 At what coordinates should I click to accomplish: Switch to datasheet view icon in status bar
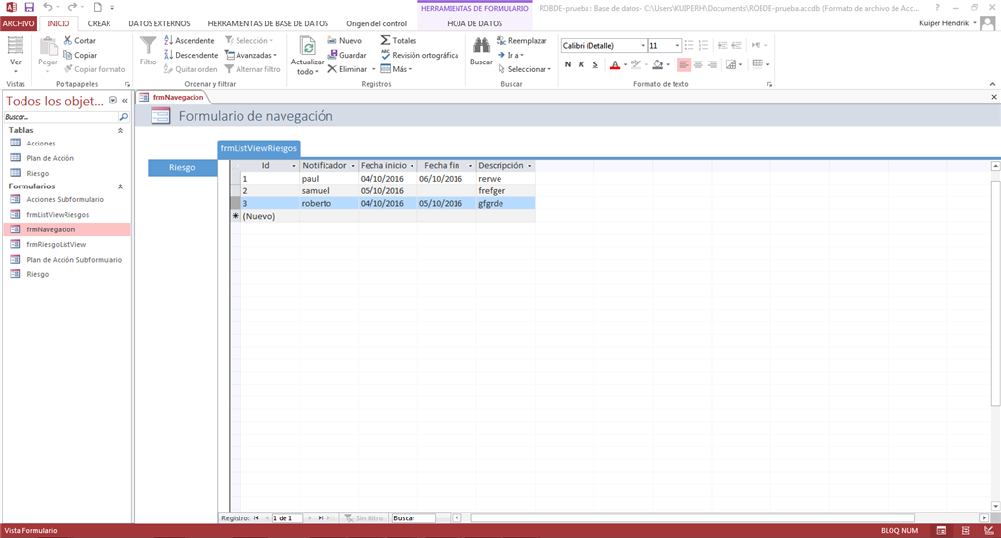(x=941, y=530)
